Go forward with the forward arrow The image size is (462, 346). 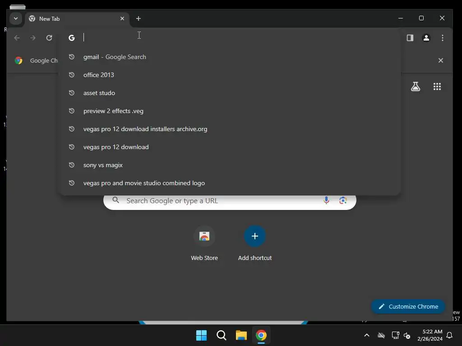(32, 38)
